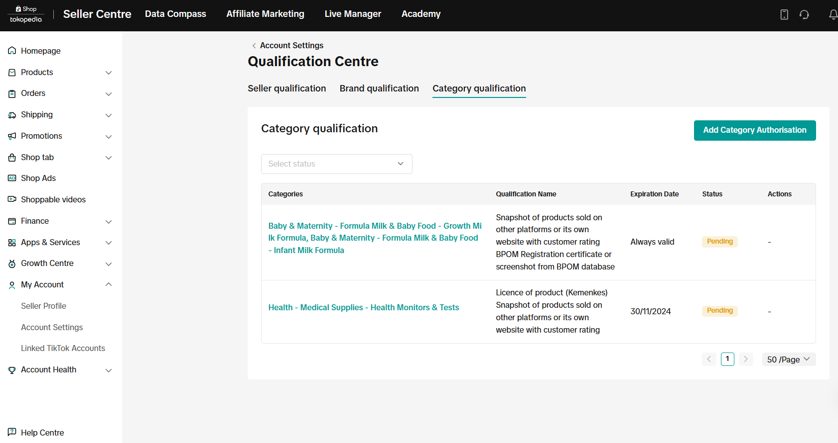The width and height of the screenshot is (838, 443).
Task: Click Add Category Authorisation button
Action: [754, 130]
